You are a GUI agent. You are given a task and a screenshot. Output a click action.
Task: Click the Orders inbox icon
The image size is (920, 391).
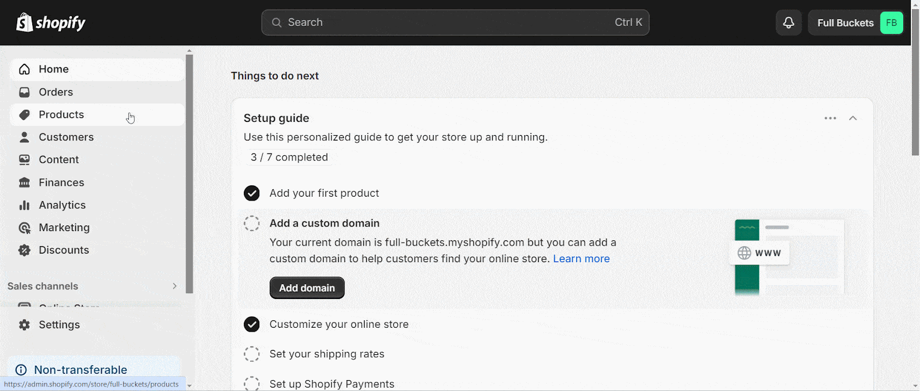(x=24, y=92)
